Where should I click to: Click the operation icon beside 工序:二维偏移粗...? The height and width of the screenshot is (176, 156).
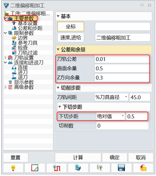(x=6, y=14)
